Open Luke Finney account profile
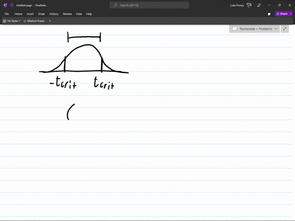The image size is (295, 221). click(241, 6)
